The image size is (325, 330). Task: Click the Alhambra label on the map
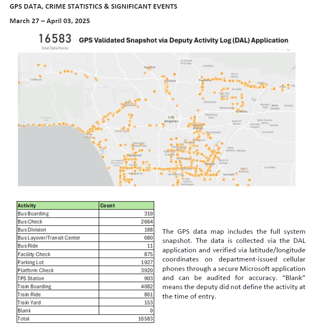210,102
